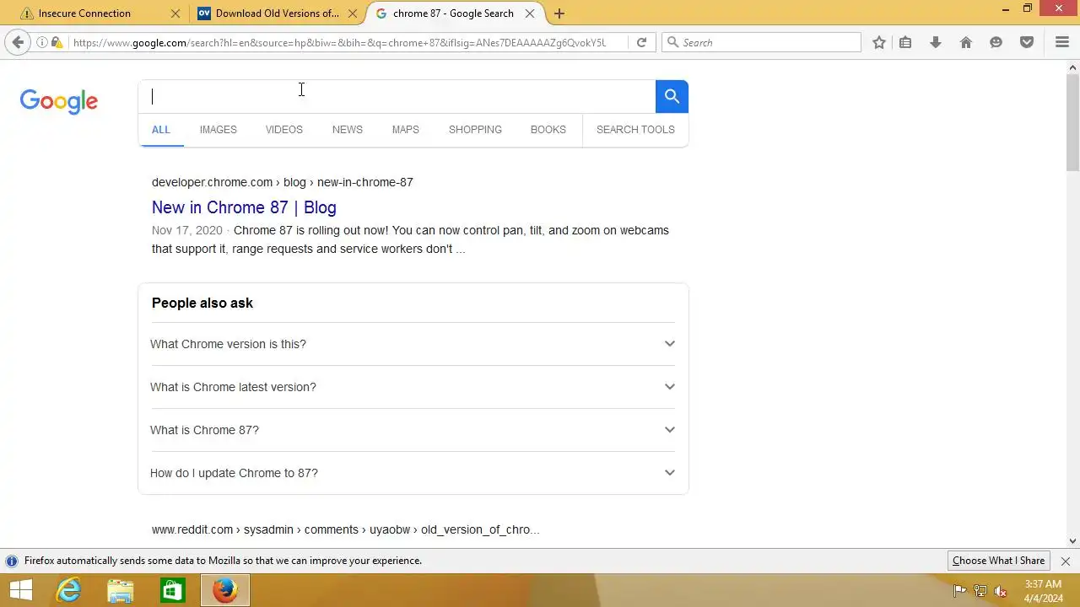This screenshot has height=607, width=1080.
Task: Close the chrome 87 Google Search tab
Action: click(530, 13)
